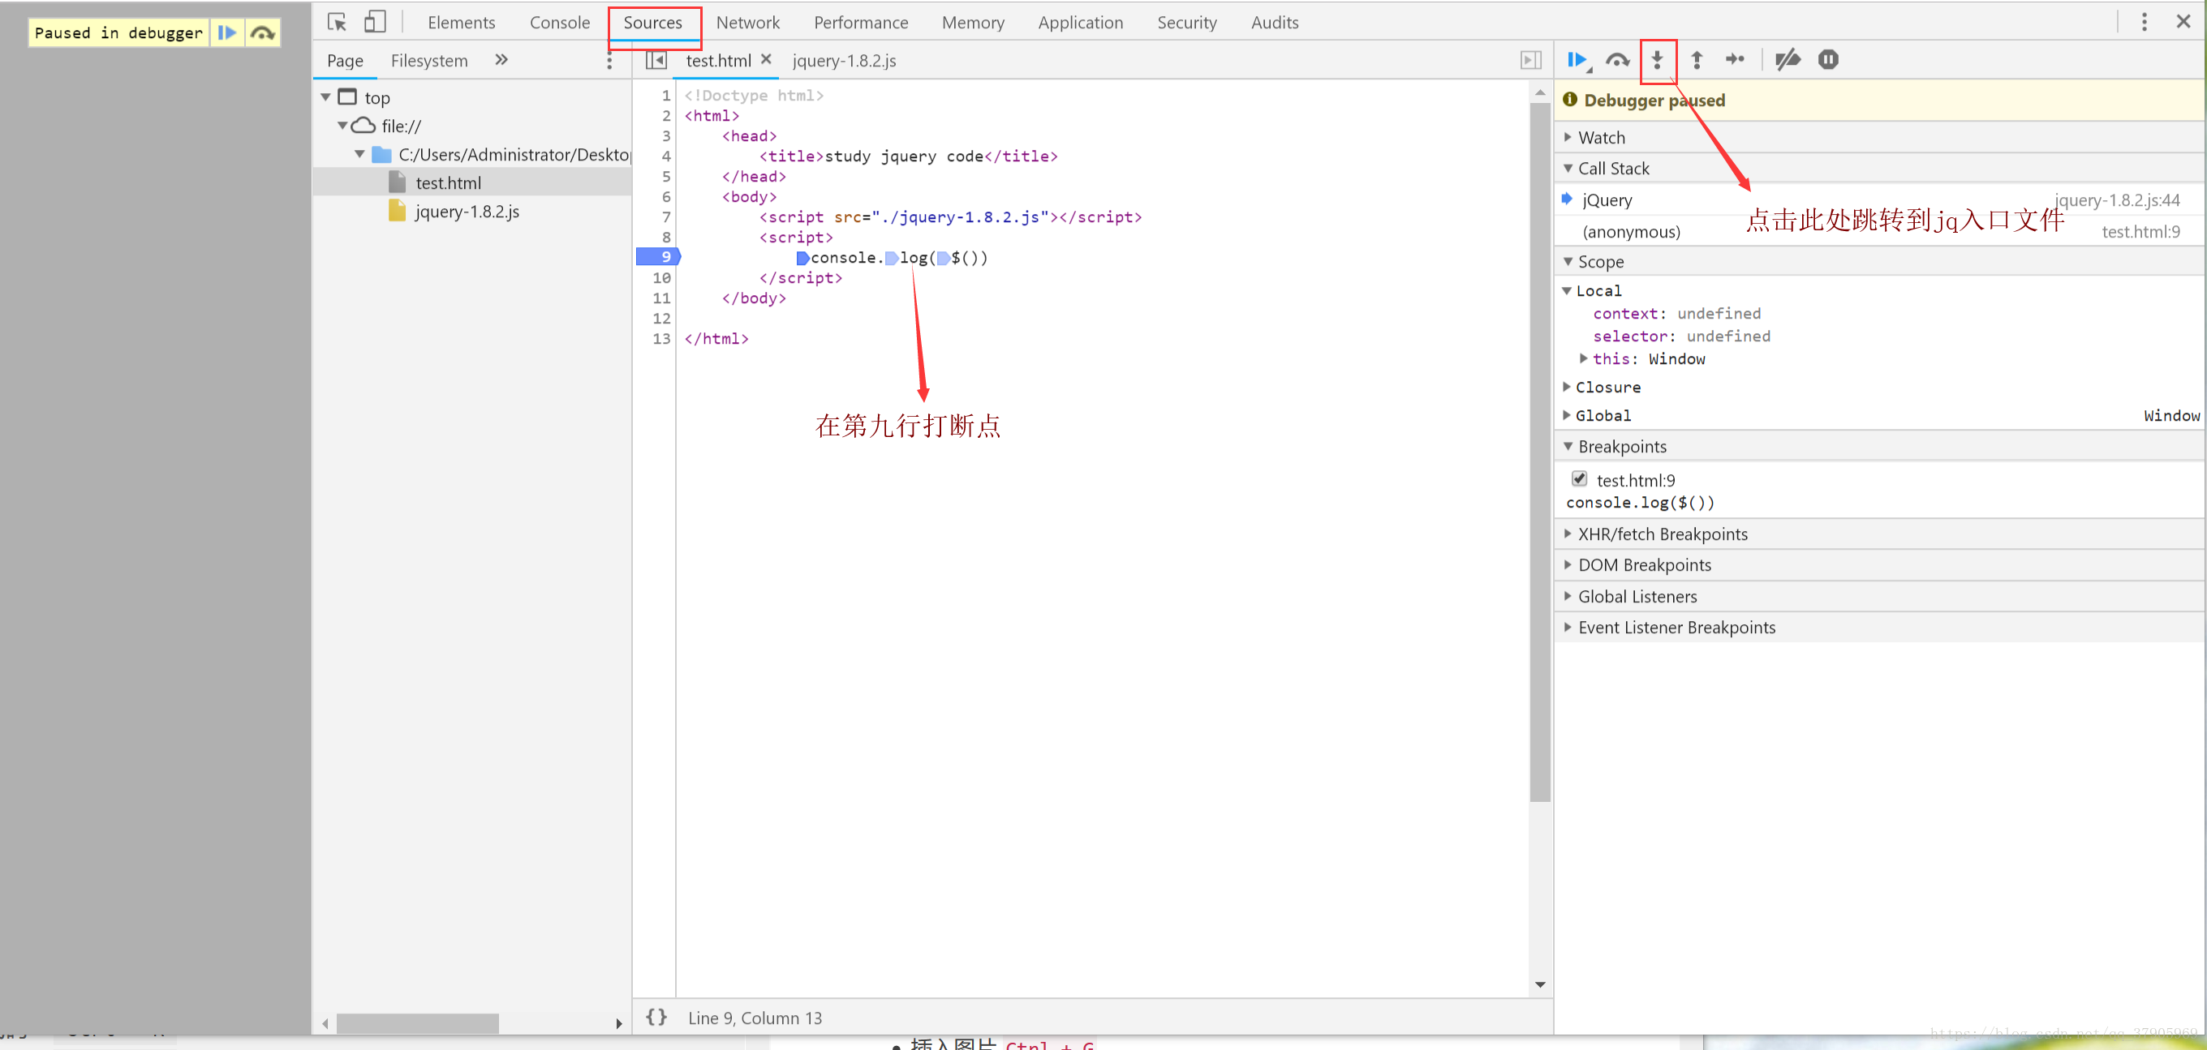Click the Resume script execution icon
The height and width of the screenshot is (1050, 2207).
click(1576, 60)
